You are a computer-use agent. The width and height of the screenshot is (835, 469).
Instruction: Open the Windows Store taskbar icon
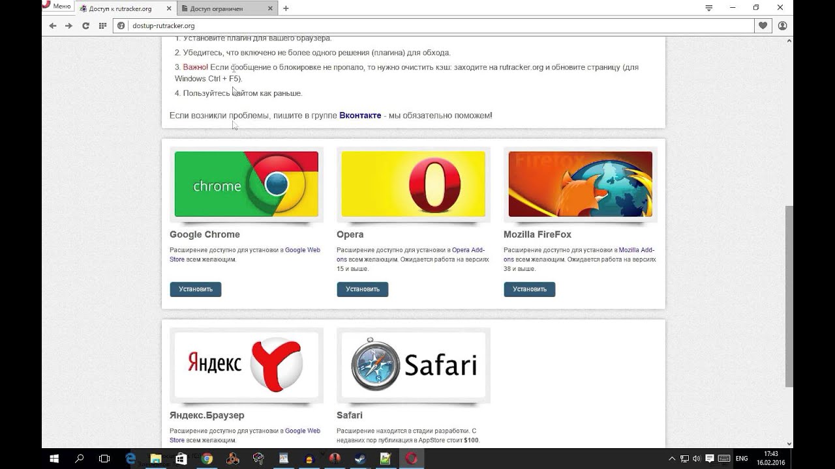click(181, 459)
